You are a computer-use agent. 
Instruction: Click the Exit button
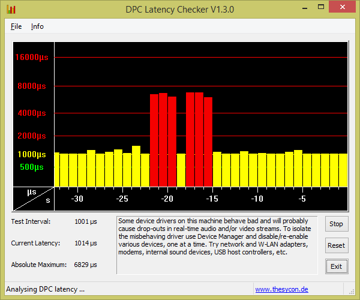click(x=337, y=266)
